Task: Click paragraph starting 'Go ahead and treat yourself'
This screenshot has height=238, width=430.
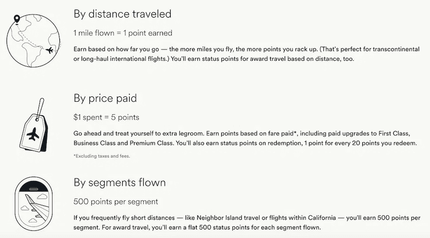Action: pyautogui.click(x=248, y=137)
